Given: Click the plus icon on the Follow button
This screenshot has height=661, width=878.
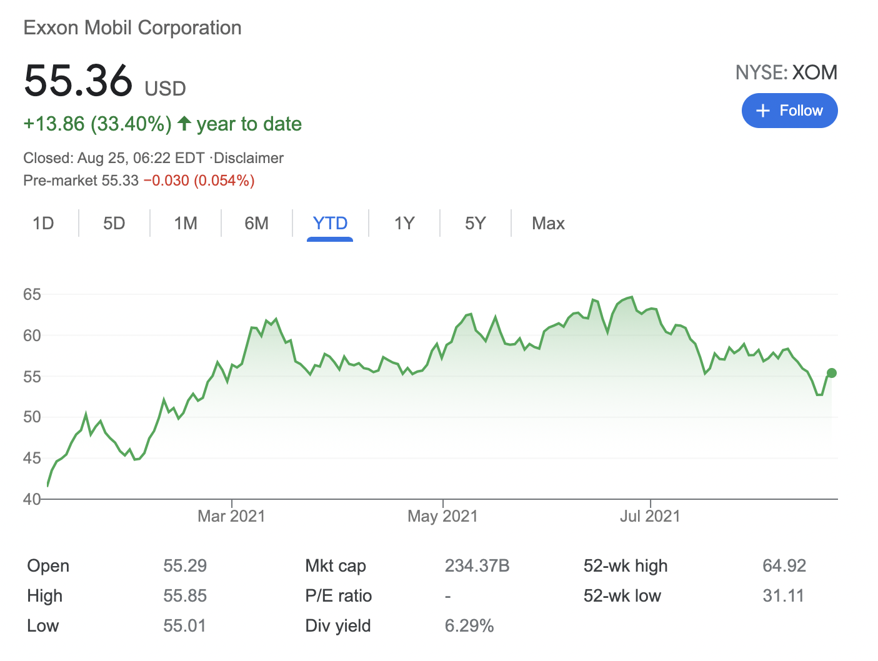Looking at the screenshot, I should (763, 111).
